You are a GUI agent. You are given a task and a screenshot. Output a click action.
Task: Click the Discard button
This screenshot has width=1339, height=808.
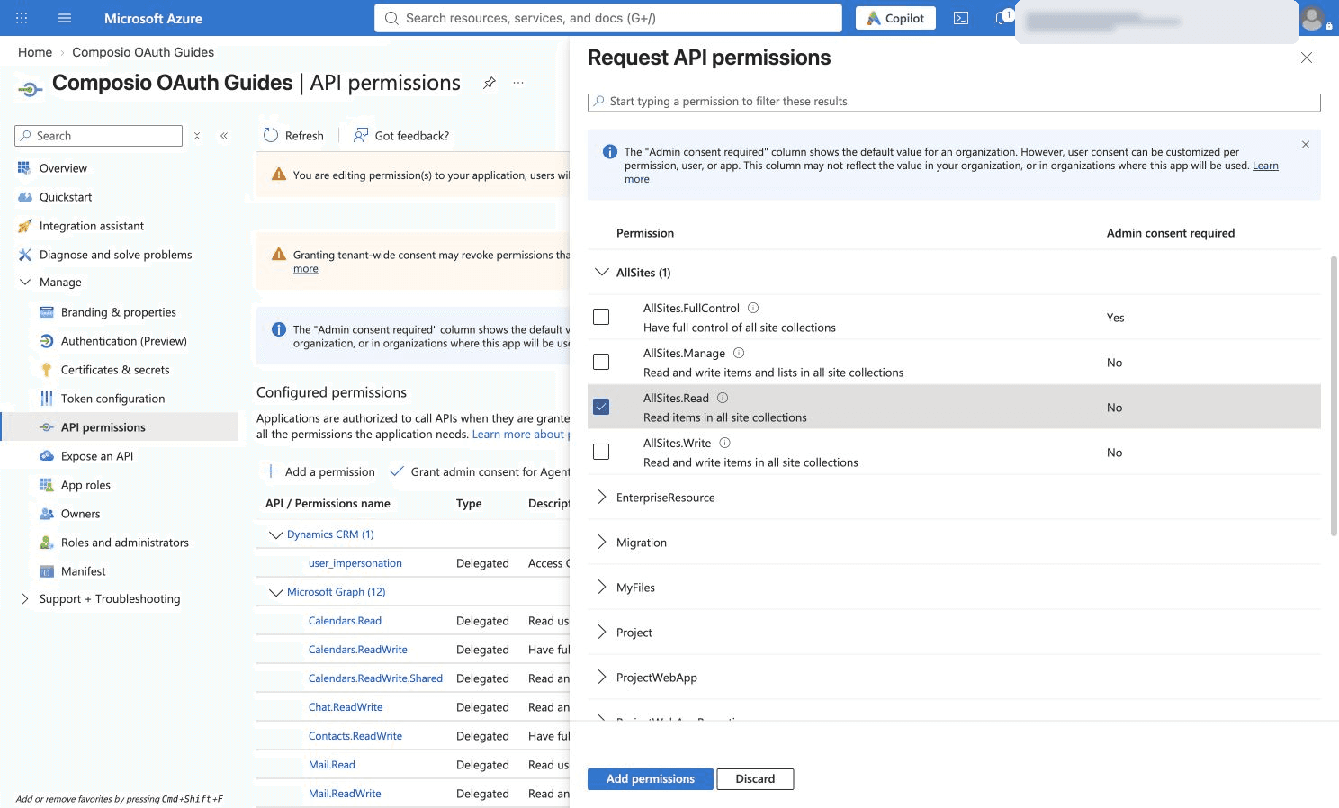click(x=755, y=779)
